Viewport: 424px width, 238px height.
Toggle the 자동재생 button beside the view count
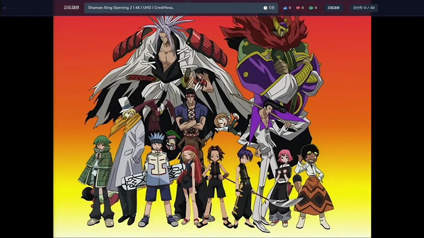coord(334,8)
